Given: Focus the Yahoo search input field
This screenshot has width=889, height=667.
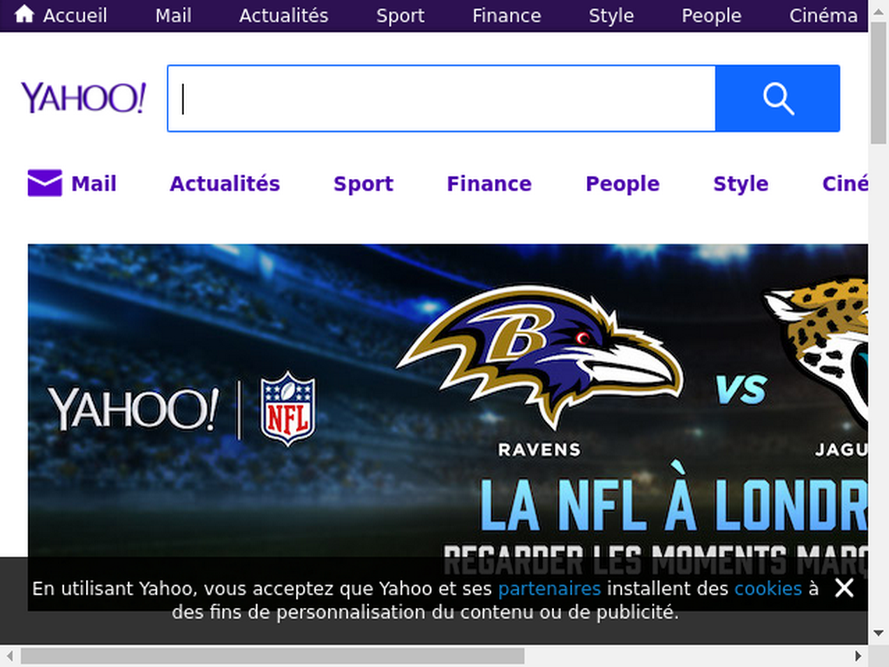Looking at the screenshot, I should tap(442, 99).
